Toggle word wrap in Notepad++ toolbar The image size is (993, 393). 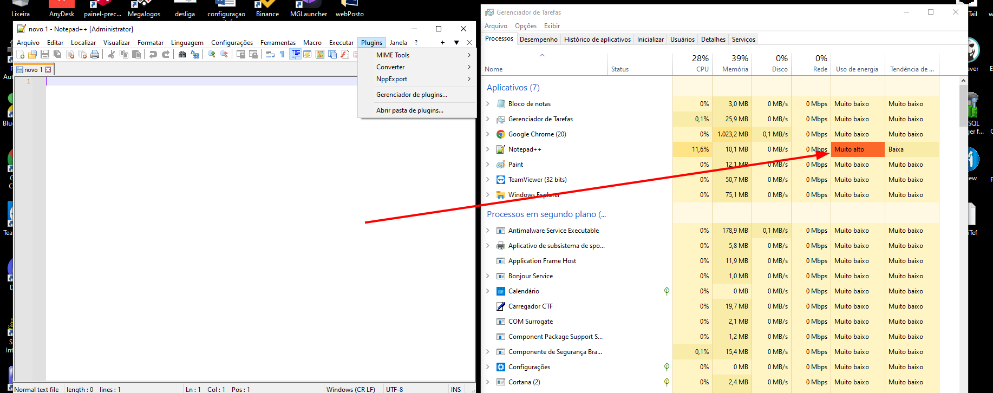pyautogui.click(x=270, y=54)
